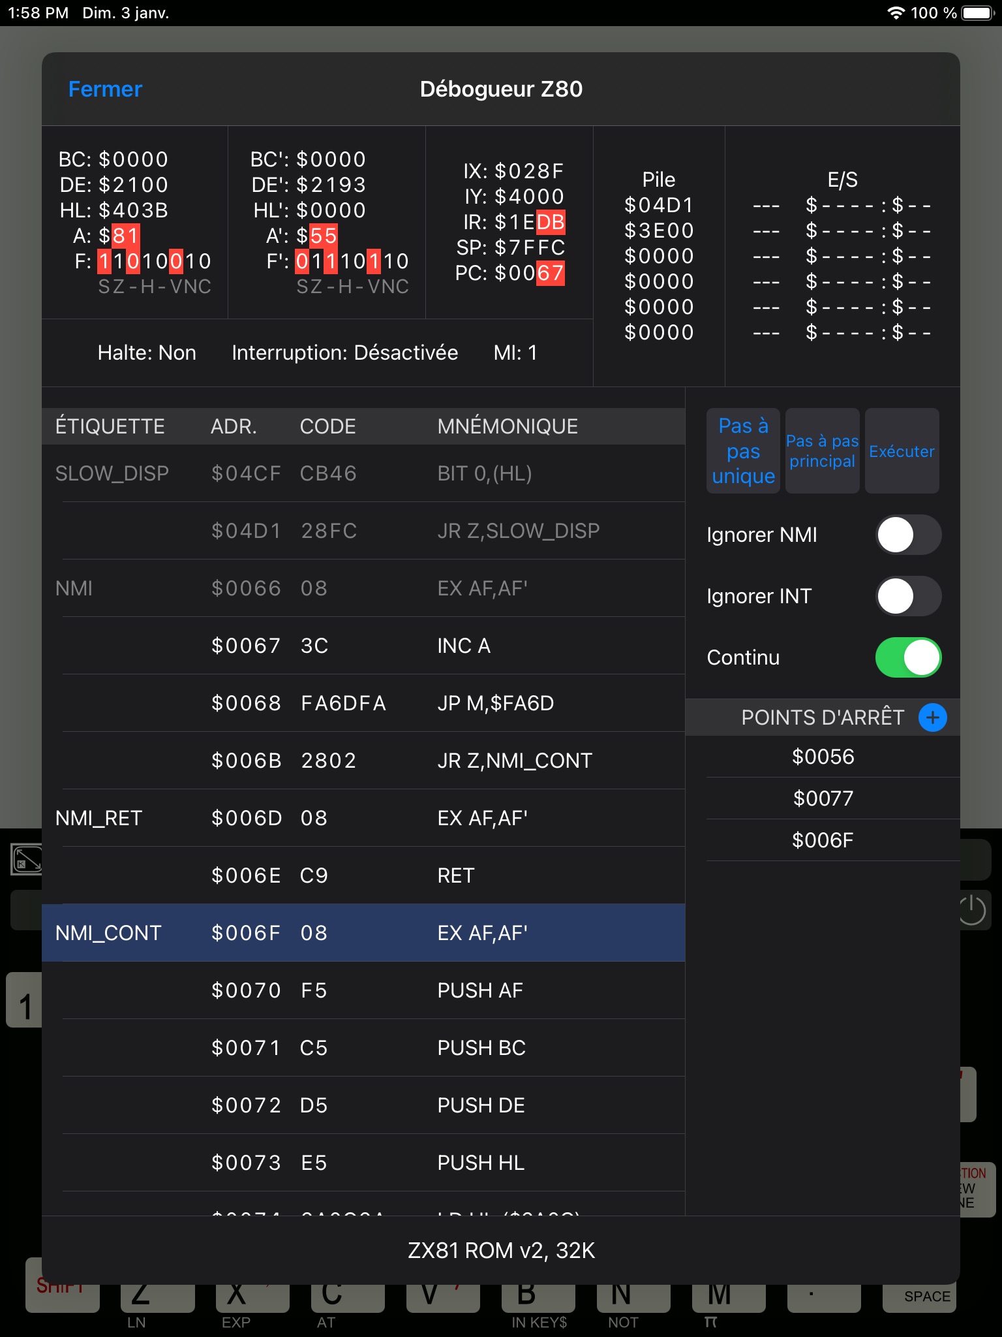Click Pas à pas principal button

[x=822, y=451]
